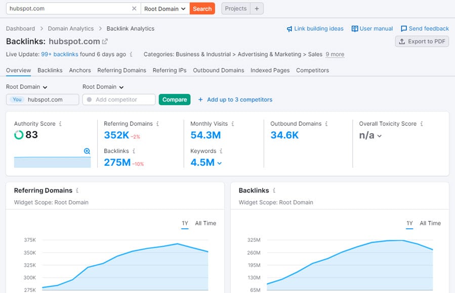Viewport: 455px width, 293px height.
Task: Select 1Y range on Backlinks chart
Action: click(409, 223)
